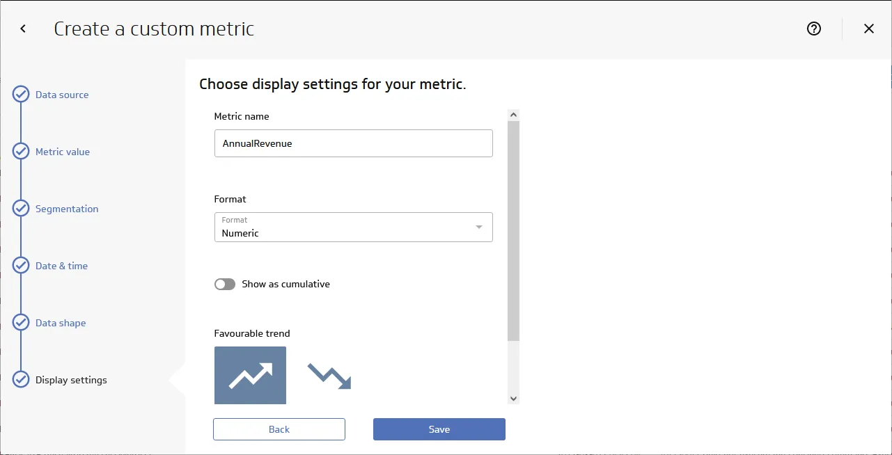This screenshot has width=892, height=455.
Task: Enable Show as cumulative
Action: (x=224, y=284)
